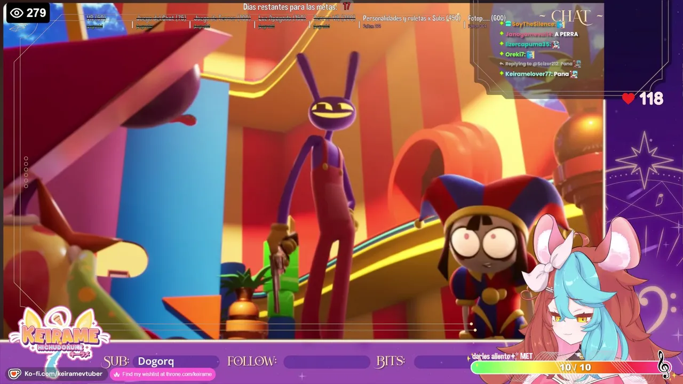Click the username lizercapuma35 in chat
The width and height of the screenshot is (683, 384).
coord(528,44)
